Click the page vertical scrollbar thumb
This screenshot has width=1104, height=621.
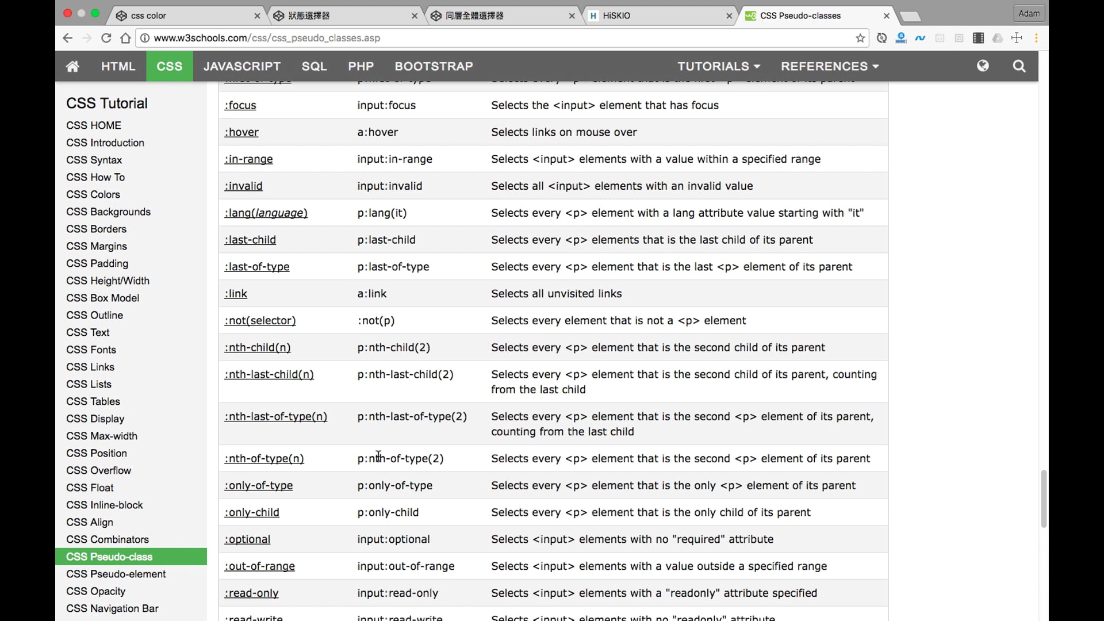1044,499
